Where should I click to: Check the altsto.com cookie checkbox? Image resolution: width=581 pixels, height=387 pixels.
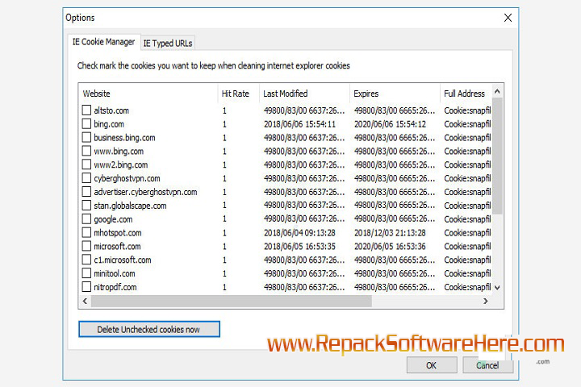click(x=86, y=110)
